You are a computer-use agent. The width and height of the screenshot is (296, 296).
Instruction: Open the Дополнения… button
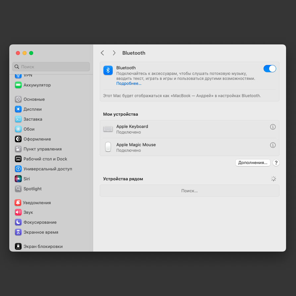click(253, 163)
